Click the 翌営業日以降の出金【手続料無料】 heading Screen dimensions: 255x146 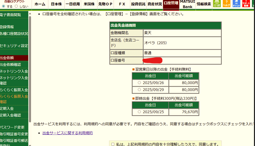click(162, 69)
